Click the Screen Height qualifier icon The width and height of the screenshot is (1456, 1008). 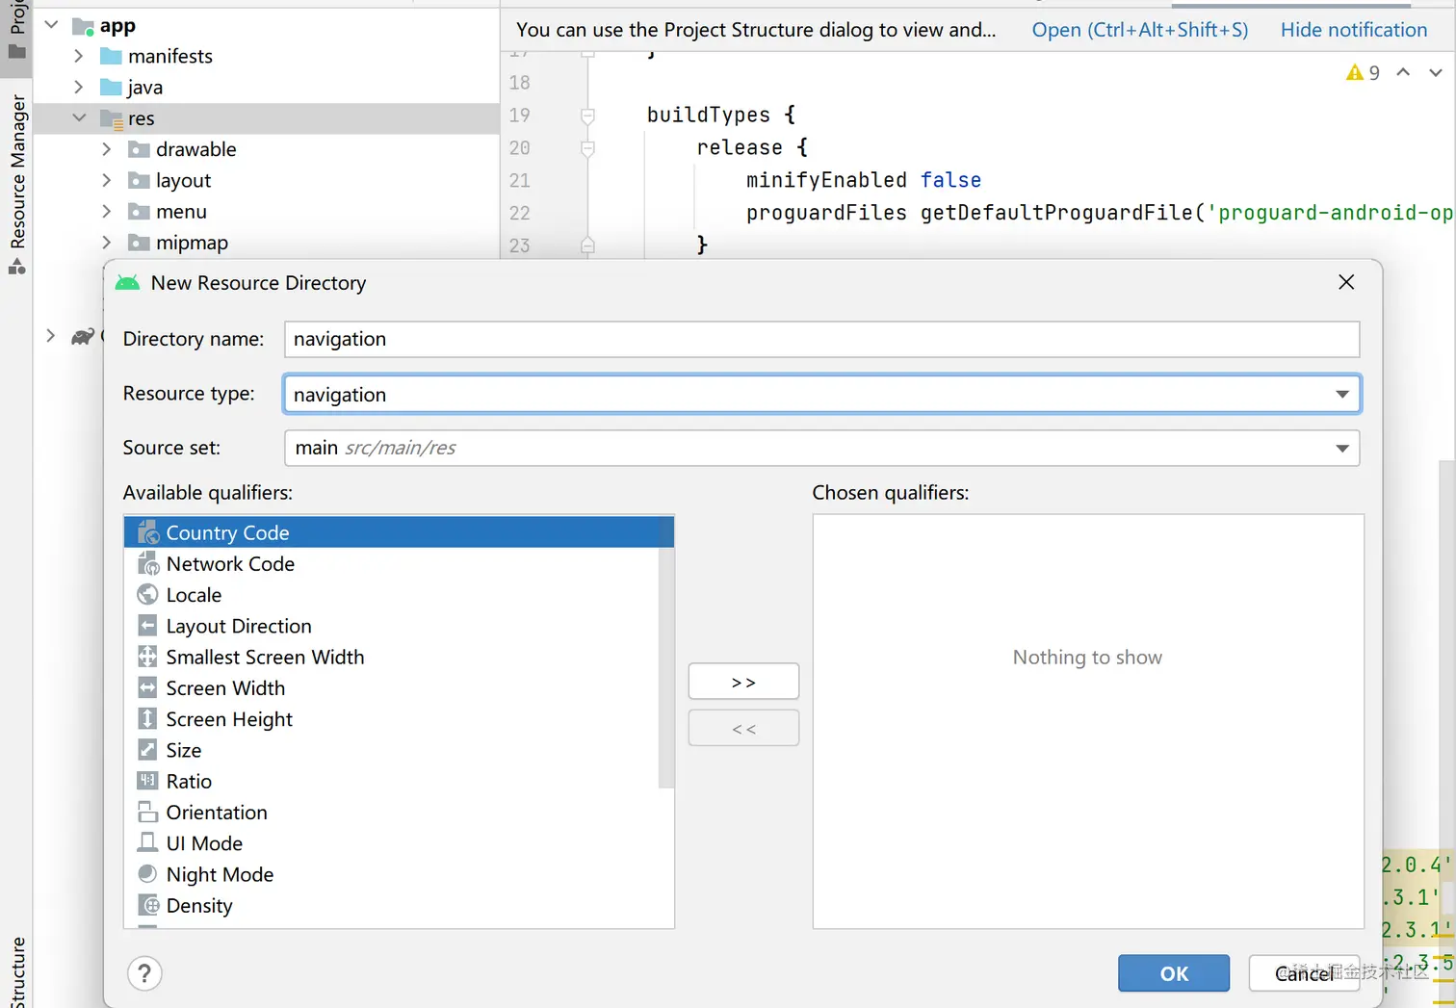[147, 719]
